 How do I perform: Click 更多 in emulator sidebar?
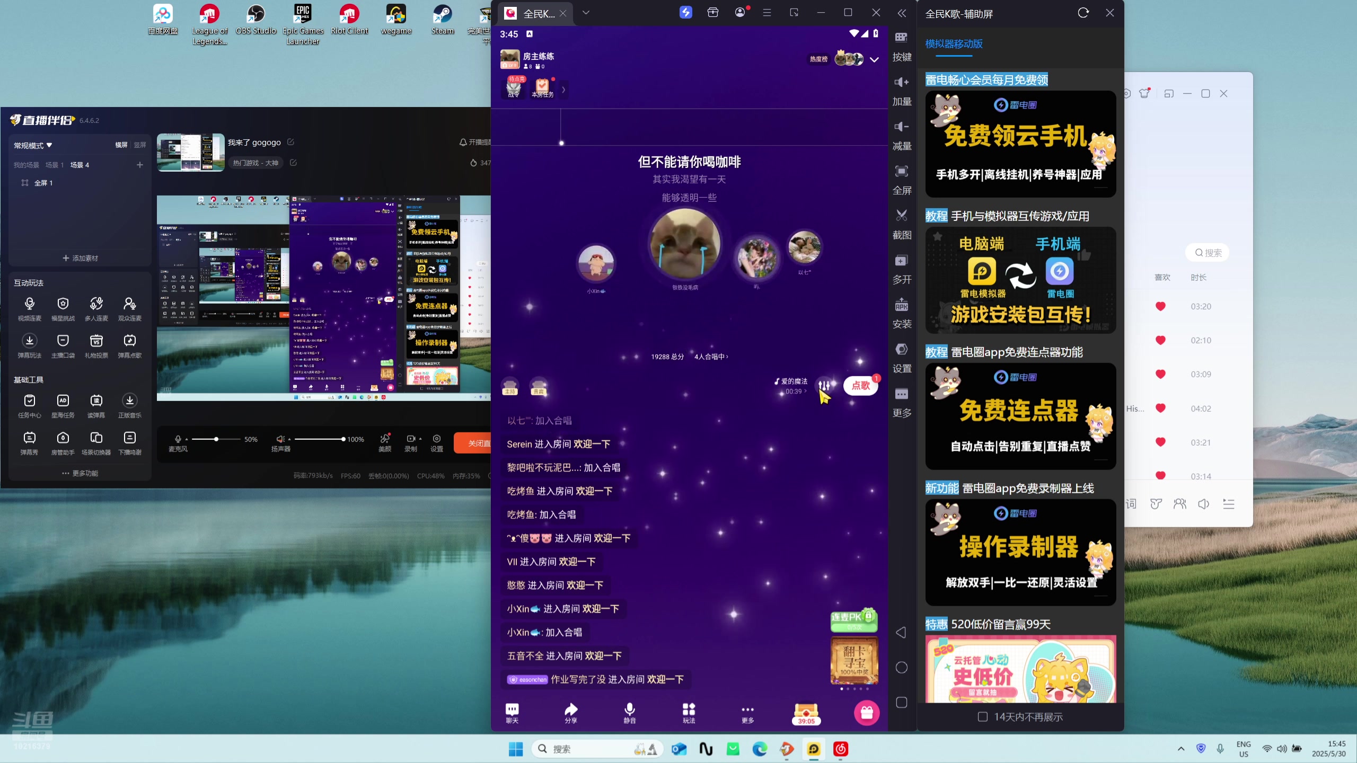[902, 403]
